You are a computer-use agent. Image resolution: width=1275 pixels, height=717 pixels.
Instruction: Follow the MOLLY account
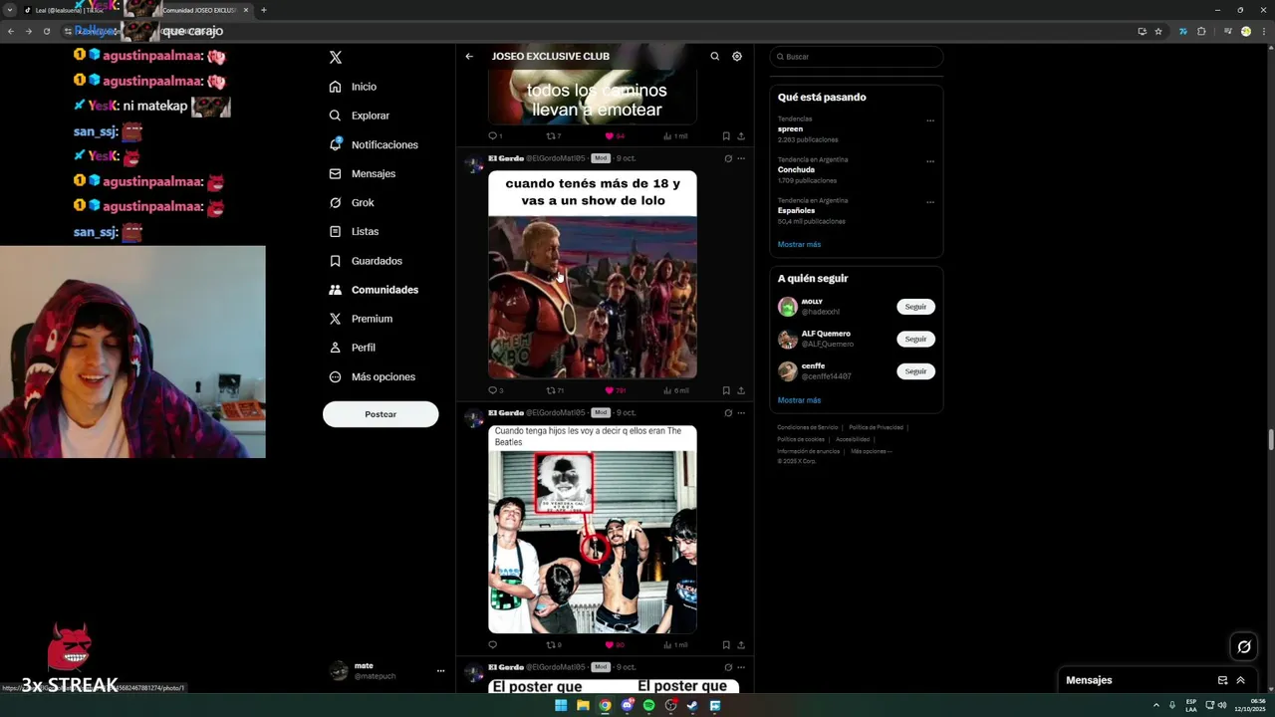coord(915,307)
